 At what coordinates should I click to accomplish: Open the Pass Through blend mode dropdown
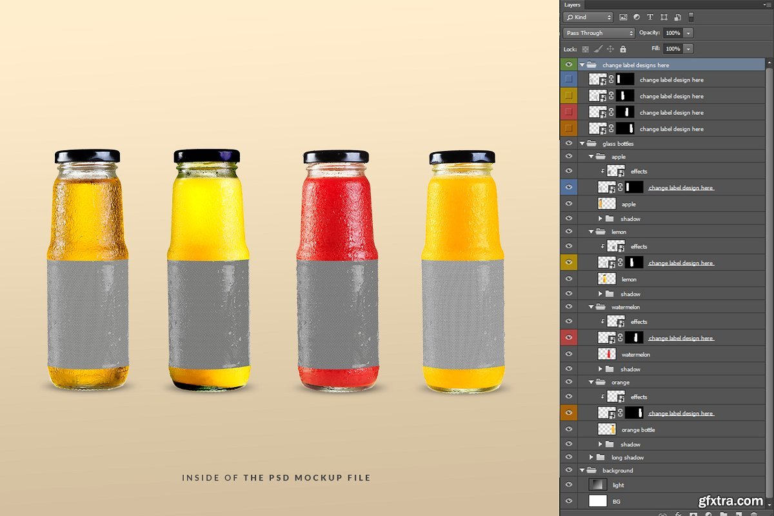(x=599, y=33)
